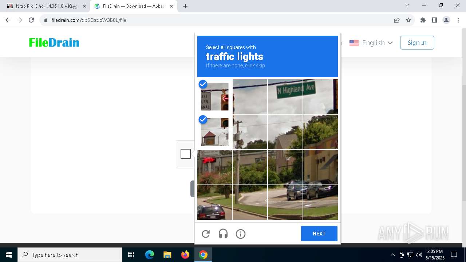Select the tile with parked black cars

[320, 202]
